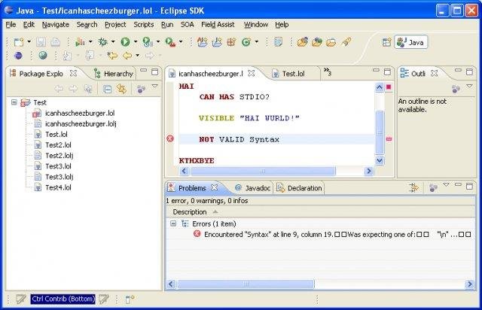Click the Problems view scroll right arrow
This screenshot has width=482, height=310.
(470, 284)
